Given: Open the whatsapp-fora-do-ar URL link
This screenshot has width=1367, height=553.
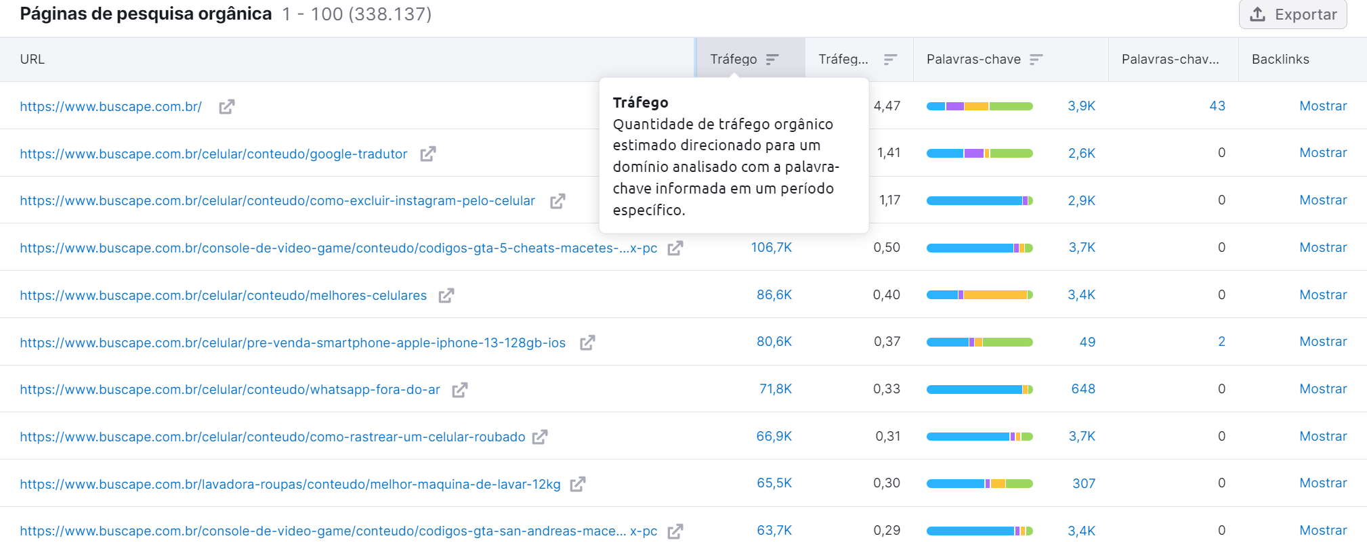Looking at the screenshot, I should 230,389.
